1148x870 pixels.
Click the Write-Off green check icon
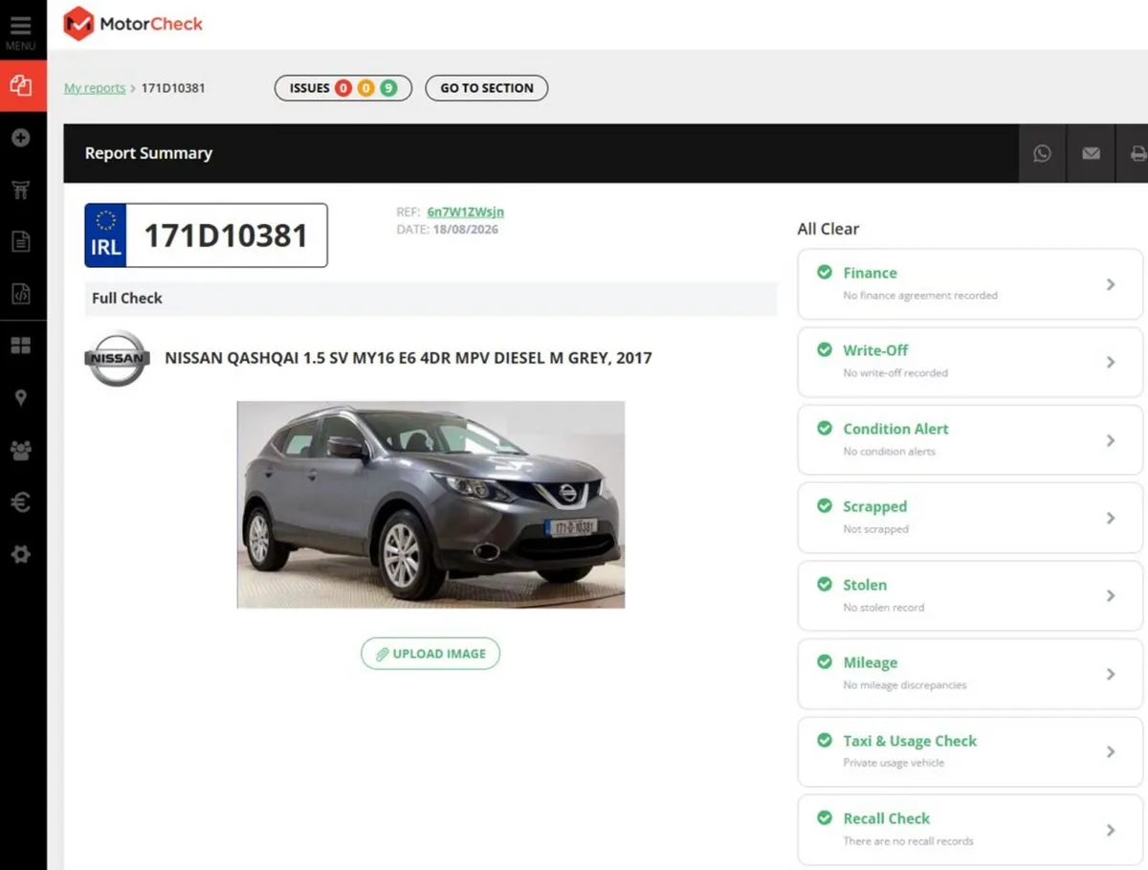[824, 349]
